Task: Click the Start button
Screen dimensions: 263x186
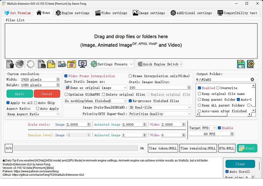Action: point(247,148)
